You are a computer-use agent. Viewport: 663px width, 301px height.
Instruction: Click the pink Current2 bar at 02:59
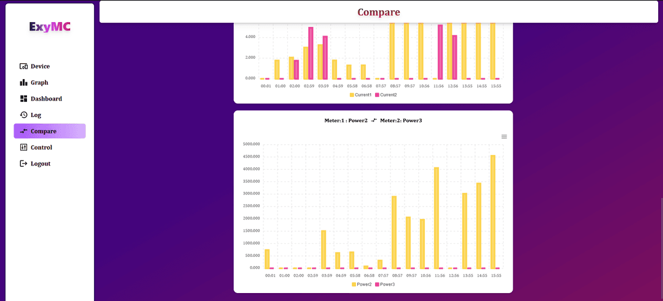coord(311,53)
